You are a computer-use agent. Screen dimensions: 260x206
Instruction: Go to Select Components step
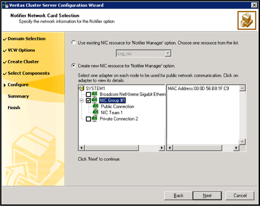[28, 73]
